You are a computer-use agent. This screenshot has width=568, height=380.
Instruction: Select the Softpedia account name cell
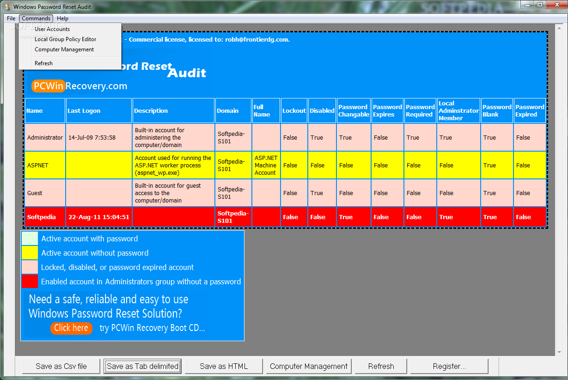[x=45, y=217]
